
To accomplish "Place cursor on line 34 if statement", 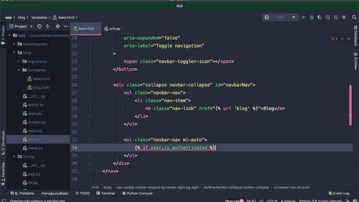I will [x=175, y=148].
